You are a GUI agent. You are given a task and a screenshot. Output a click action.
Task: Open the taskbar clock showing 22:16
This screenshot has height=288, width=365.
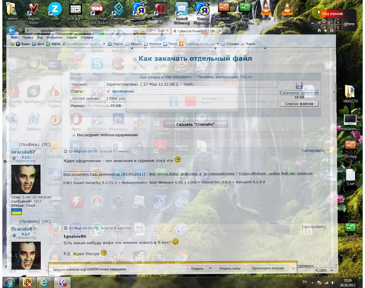pos(347,282)
